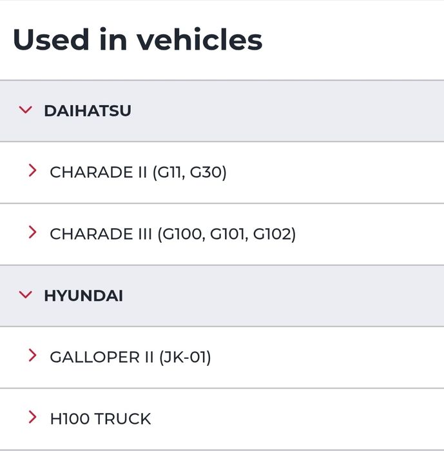
Task: Click blank area of the CHARADE II row
Action: (x=335, y=172)
